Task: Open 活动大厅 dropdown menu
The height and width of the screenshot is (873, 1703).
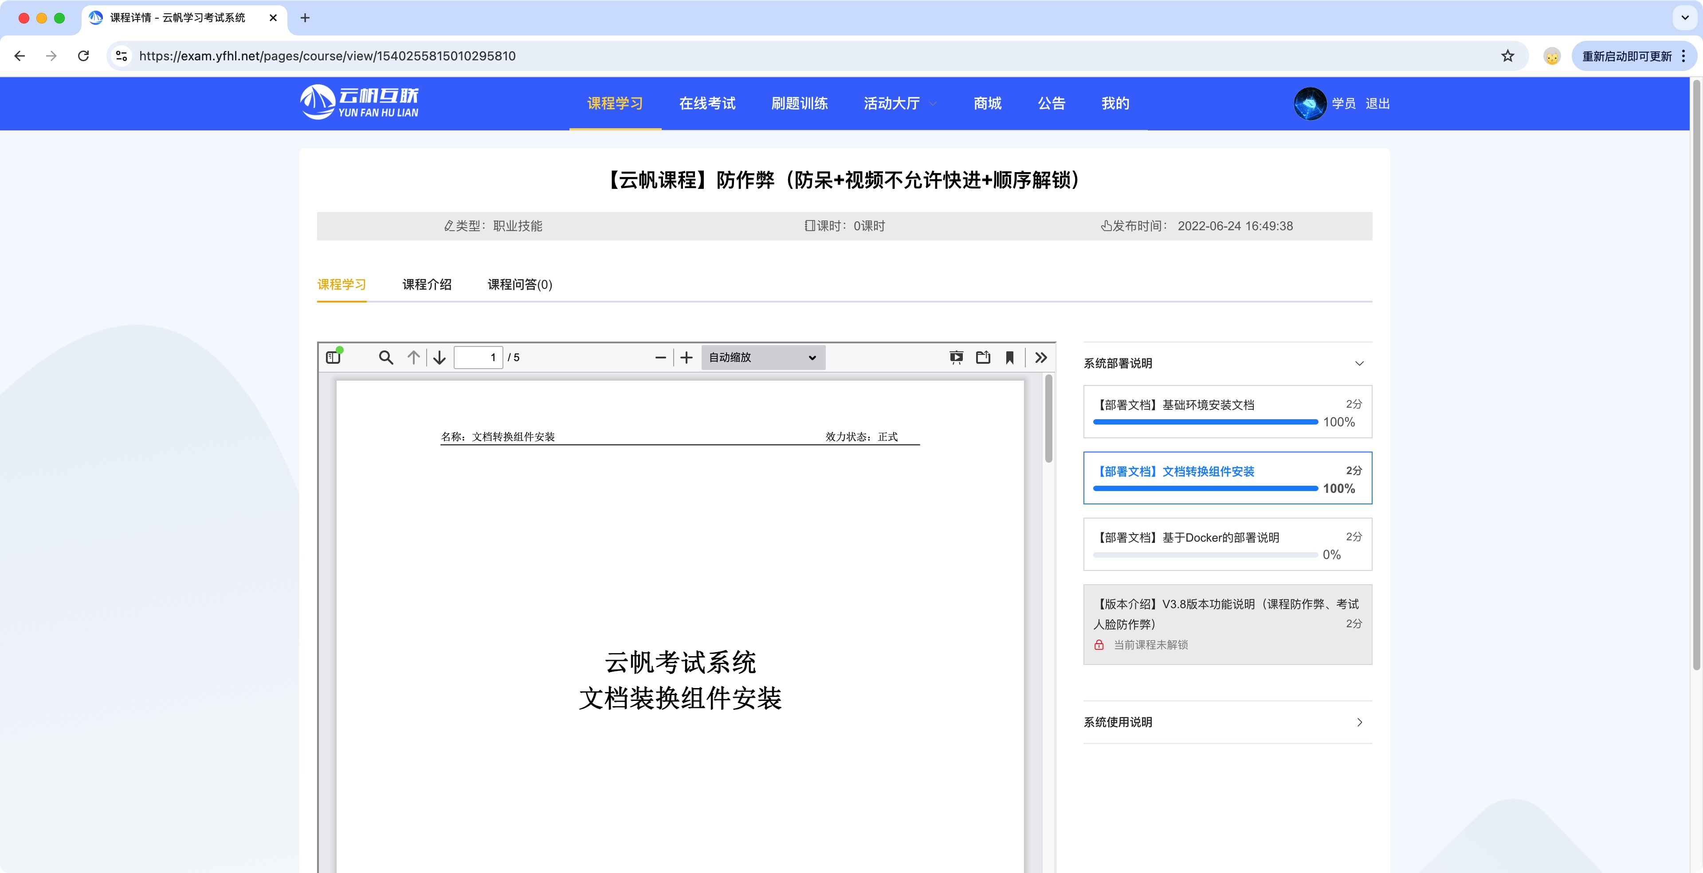Action: (900, 103)
